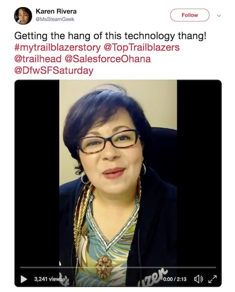Click the black letterbox right of video
Image resolution: width=235 pixels, height=292 pixels.
tap(199, 173)
